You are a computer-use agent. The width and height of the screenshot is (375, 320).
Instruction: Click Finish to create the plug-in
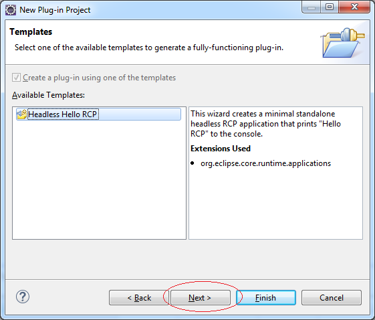266,298
